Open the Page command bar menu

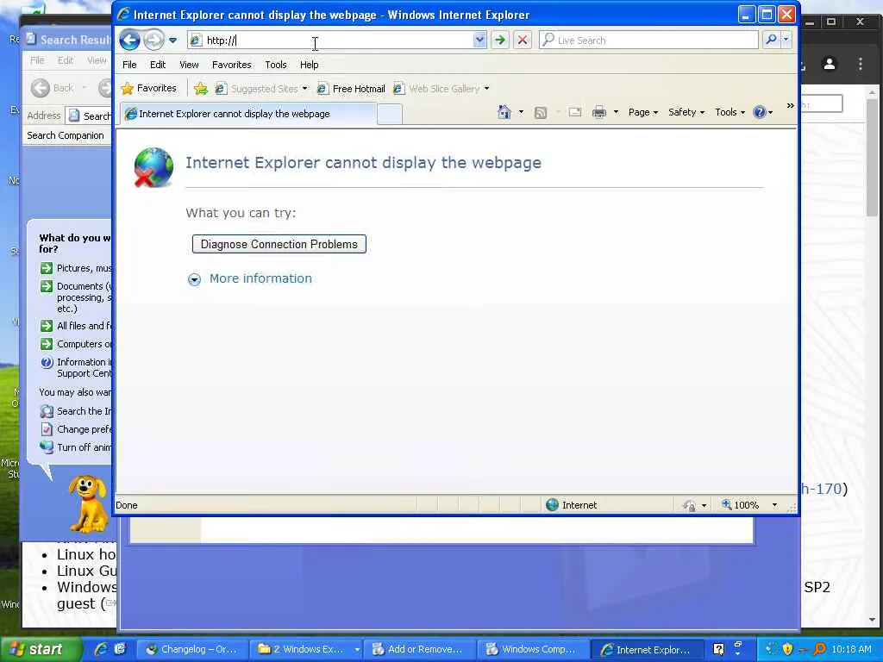click(x=643, y=112)
